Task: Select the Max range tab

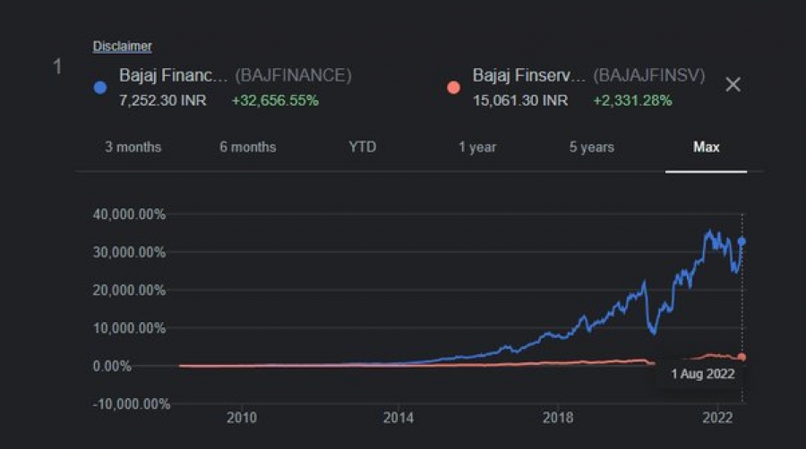Action: 707,148
